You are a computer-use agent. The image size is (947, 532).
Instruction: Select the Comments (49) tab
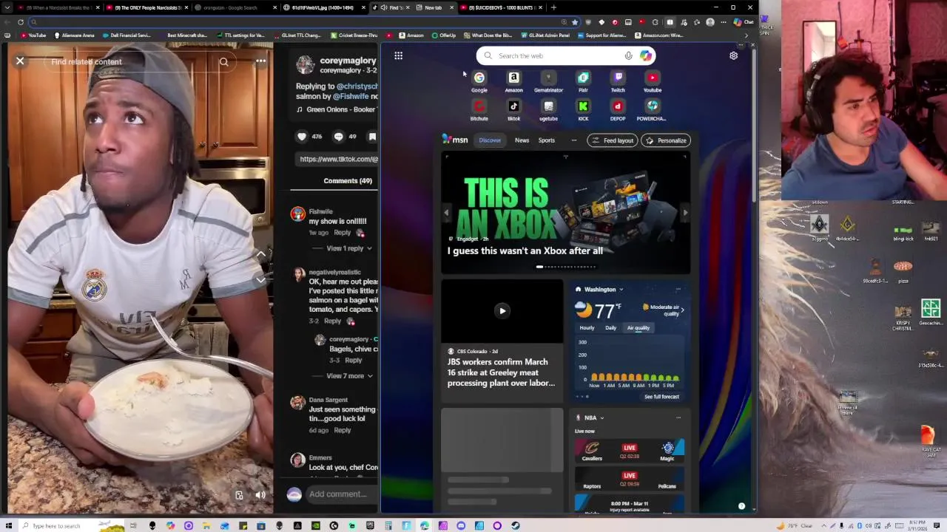pos(348,181)
